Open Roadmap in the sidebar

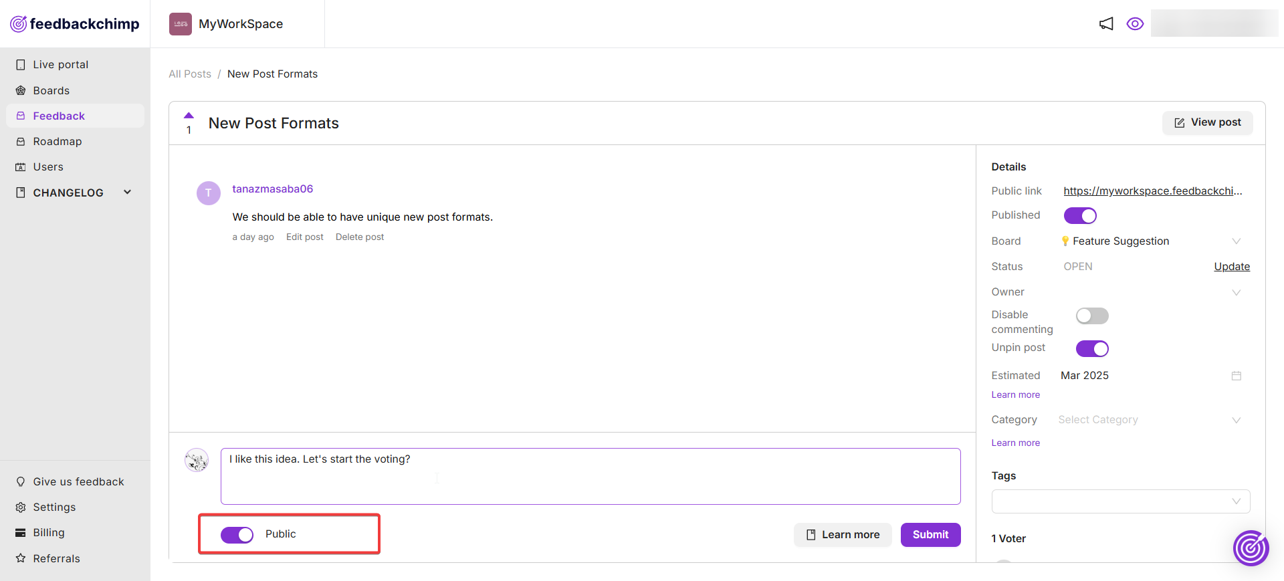pyautogui.click(x=75, y=142)
